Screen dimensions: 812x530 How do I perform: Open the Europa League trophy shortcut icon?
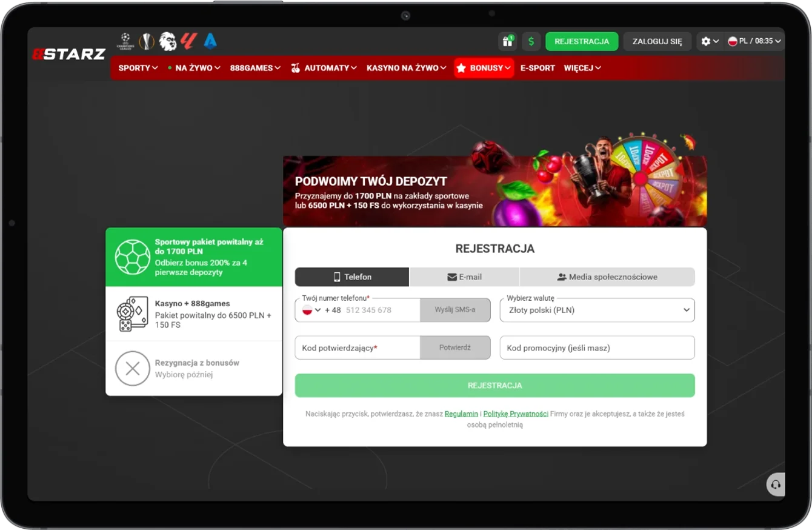(147, 41)
